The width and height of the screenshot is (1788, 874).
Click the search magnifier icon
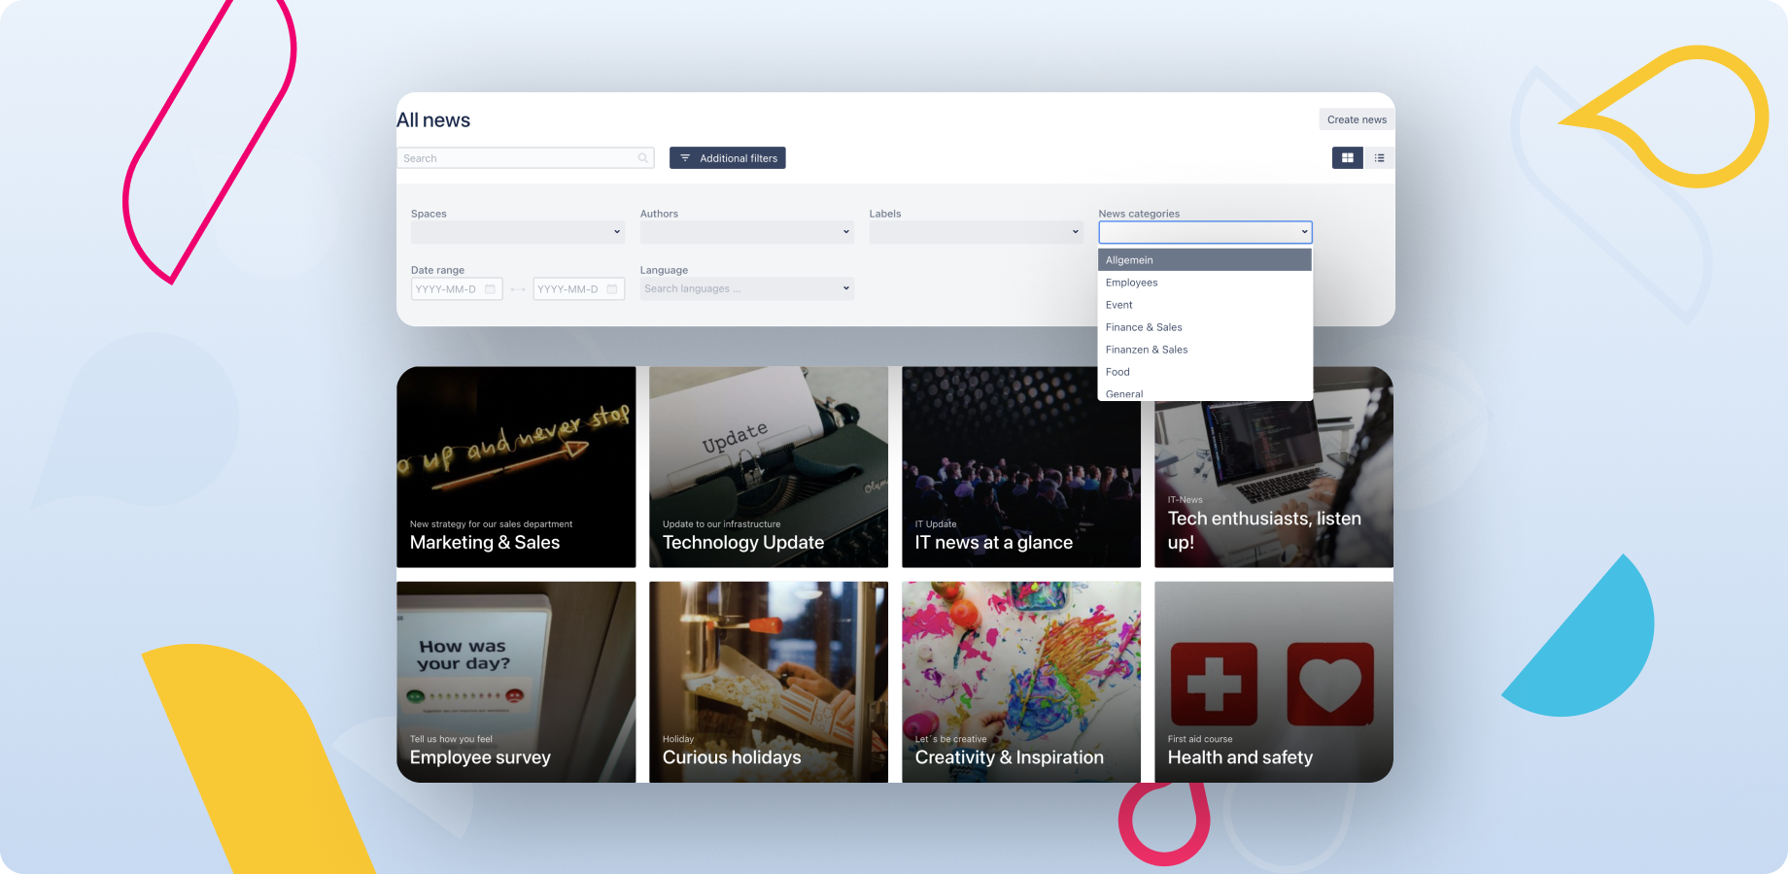point(642,158)
